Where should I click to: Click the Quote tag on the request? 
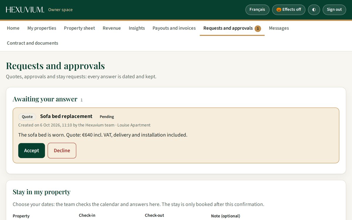pos(27,117)
